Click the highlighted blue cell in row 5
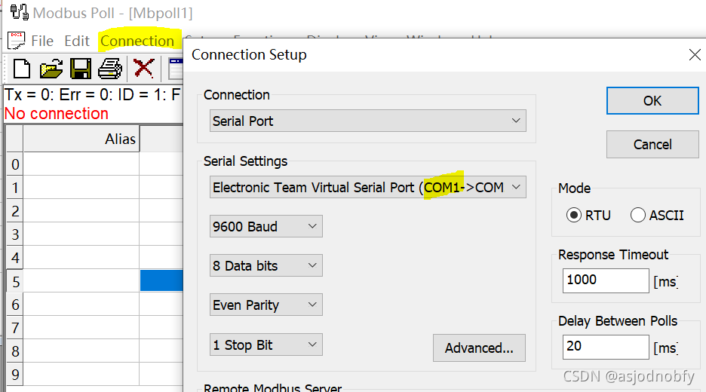 click(161, 280)
